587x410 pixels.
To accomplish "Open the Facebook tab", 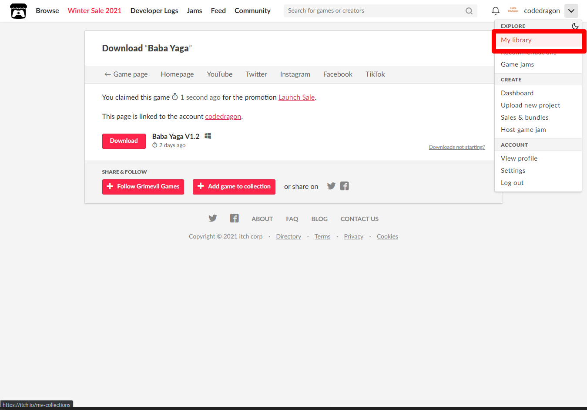I will pos(338,74).
